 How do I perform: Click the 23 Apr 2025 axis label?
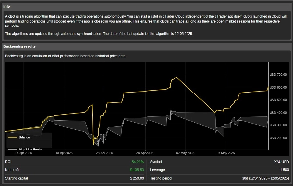pos(105,153)
